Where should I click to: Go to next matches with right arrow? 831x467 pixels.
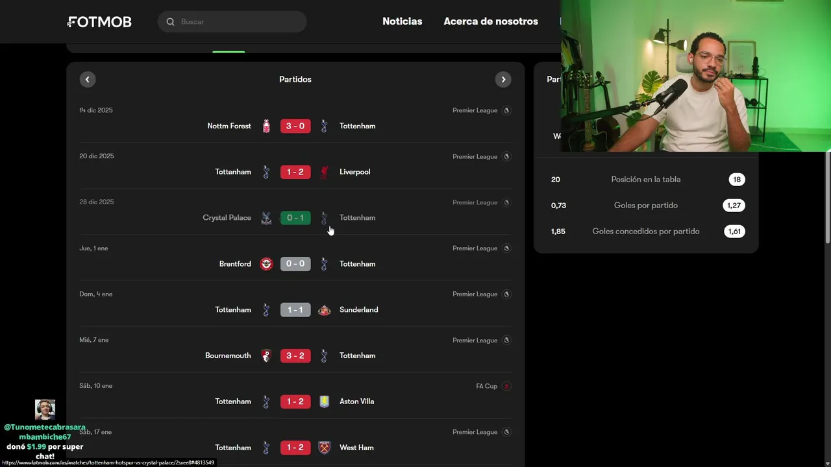coord(503,79)
